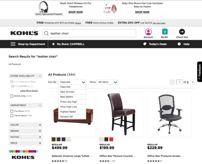Viewport: 202px width, 164px height.
Task: Enable the Furniture department checkbox
Action: (12, 111)
